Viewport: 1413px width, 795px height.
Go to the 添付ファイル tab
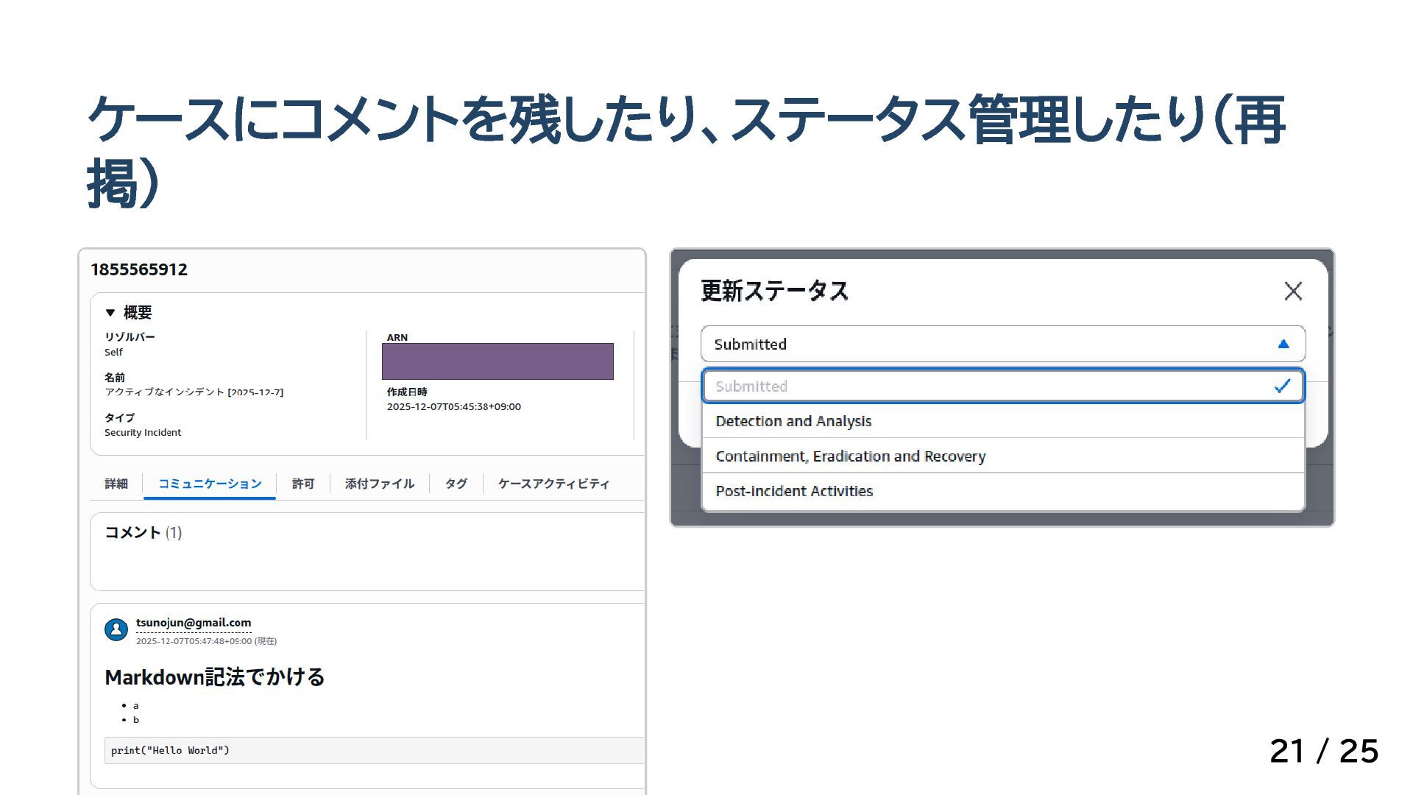coord(380,484)
